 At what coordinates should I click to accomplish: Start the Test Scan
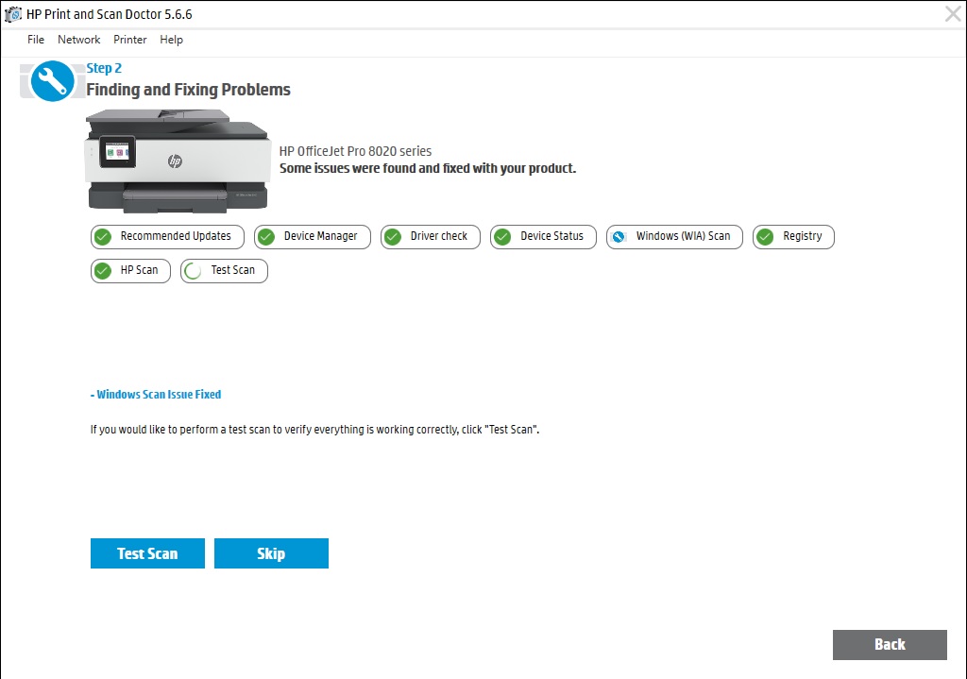tap(147, 553)
